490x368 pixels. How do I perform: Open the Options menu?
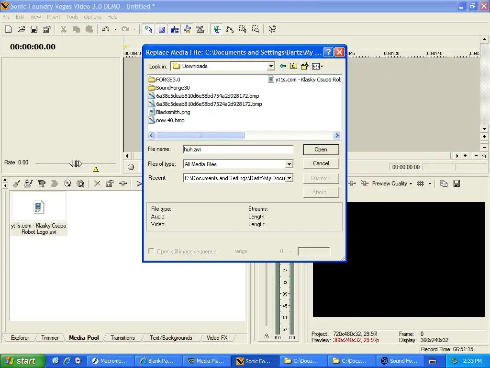(x=92, y=17)
